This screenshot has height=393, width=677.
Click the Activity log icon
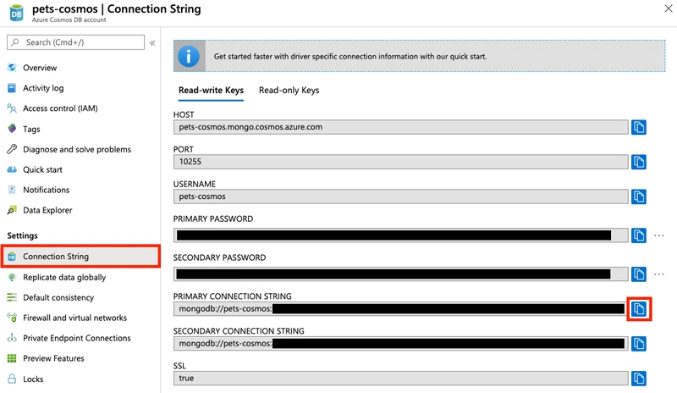click(12, 88)
